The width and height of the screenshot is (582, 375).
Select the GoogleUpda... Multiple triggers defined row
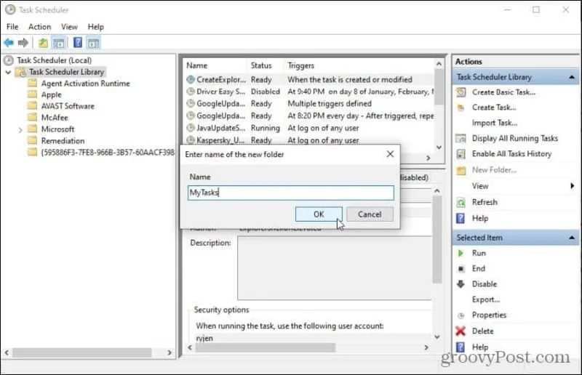pyautogui.click(x=310, y=104)
